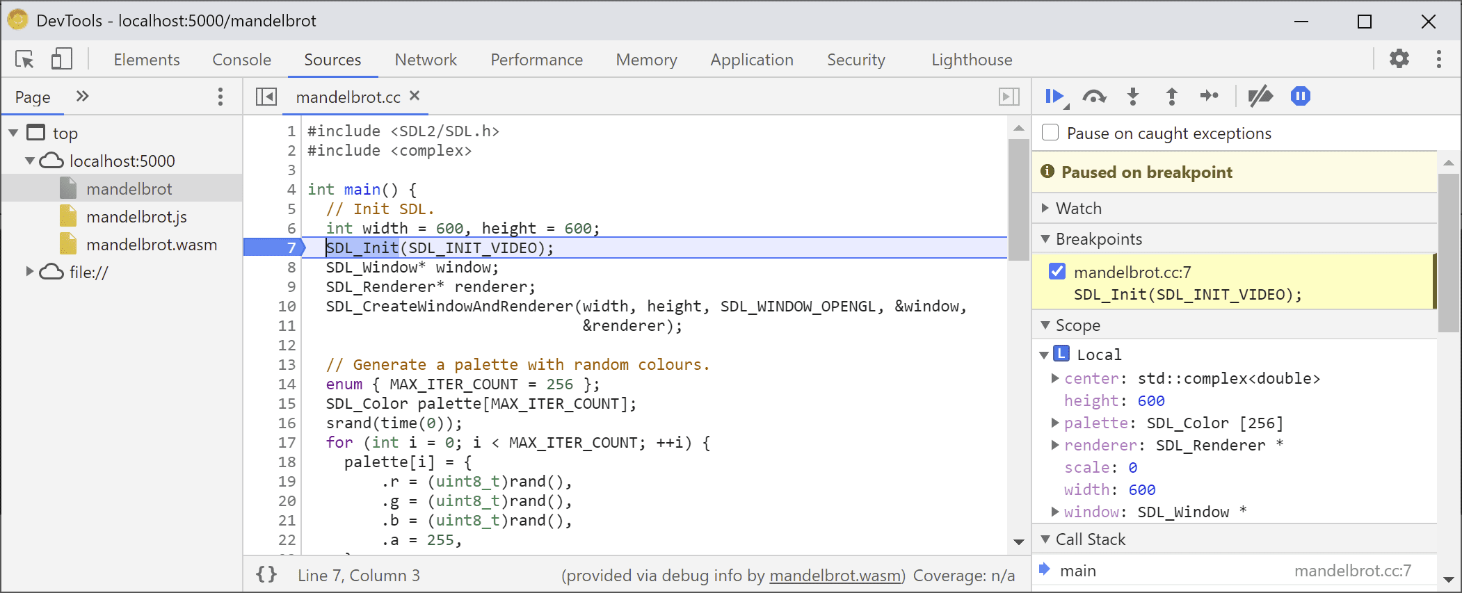Open DevTools settings gear
1462x593 pixels.
(1399, 59)
